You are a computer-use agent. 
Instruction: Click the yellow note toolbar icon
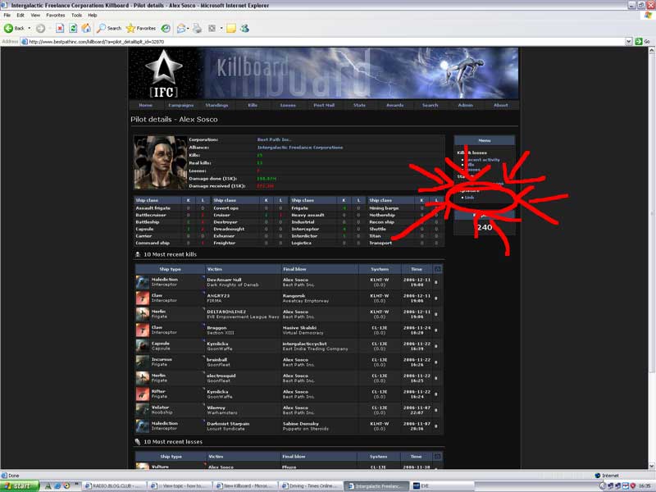pos(231,29)
